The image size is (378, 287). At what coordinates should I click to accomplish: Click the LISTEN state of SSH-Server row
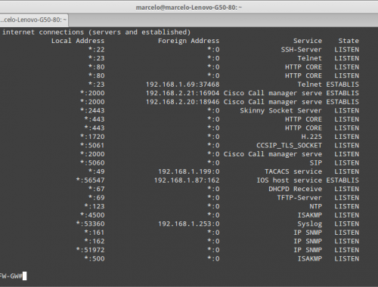click(346, 50)
